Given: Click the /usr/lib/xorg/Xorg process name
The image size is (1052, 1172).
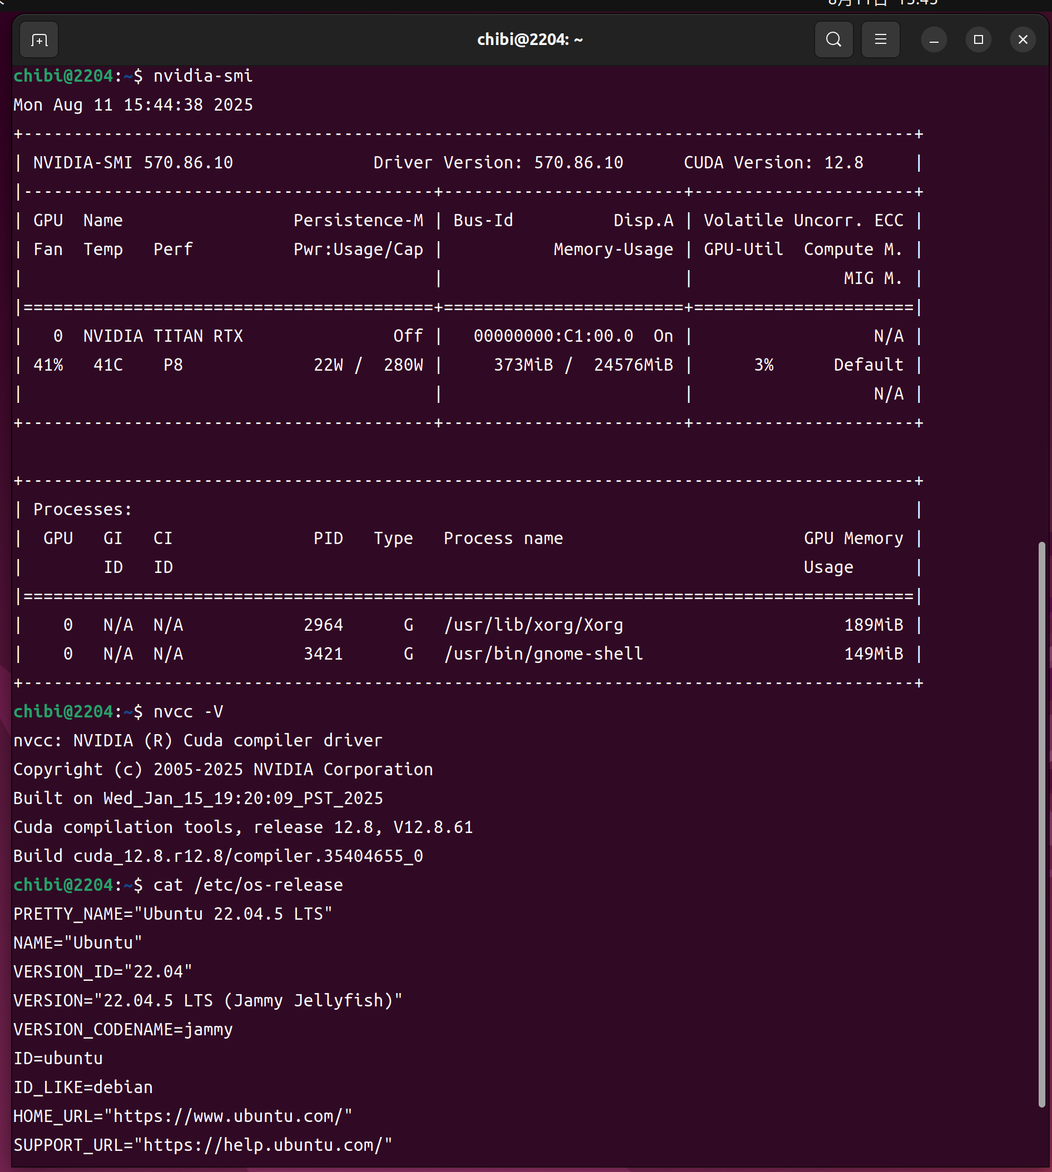Looking at the screenshot, I should pos(533,625).
